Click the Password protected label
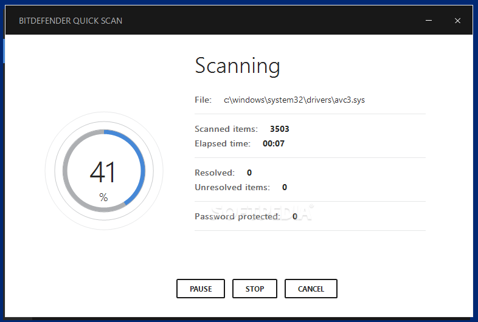 [x=237, y=217]
